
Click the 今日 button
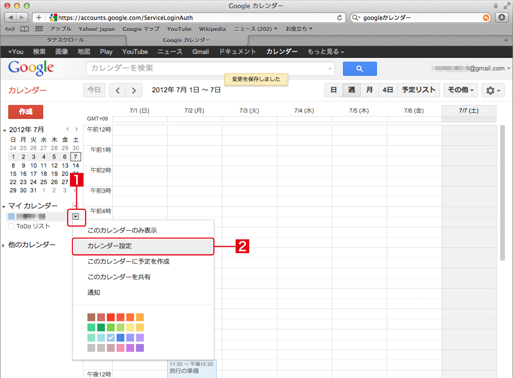coord(94,90)
